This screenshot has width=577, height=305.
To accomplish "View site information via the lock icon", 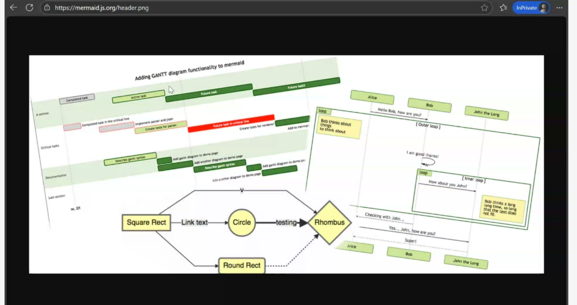I will click(47, 8).
